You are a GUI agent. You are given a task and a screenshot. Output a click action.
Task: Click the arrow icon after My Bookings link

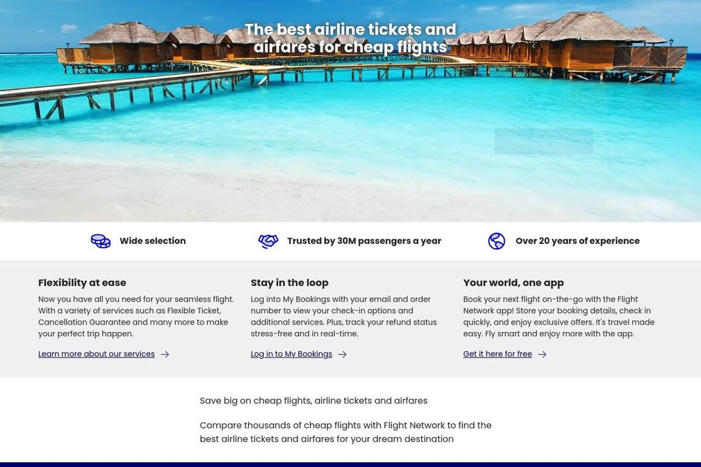tap(342, 354)
